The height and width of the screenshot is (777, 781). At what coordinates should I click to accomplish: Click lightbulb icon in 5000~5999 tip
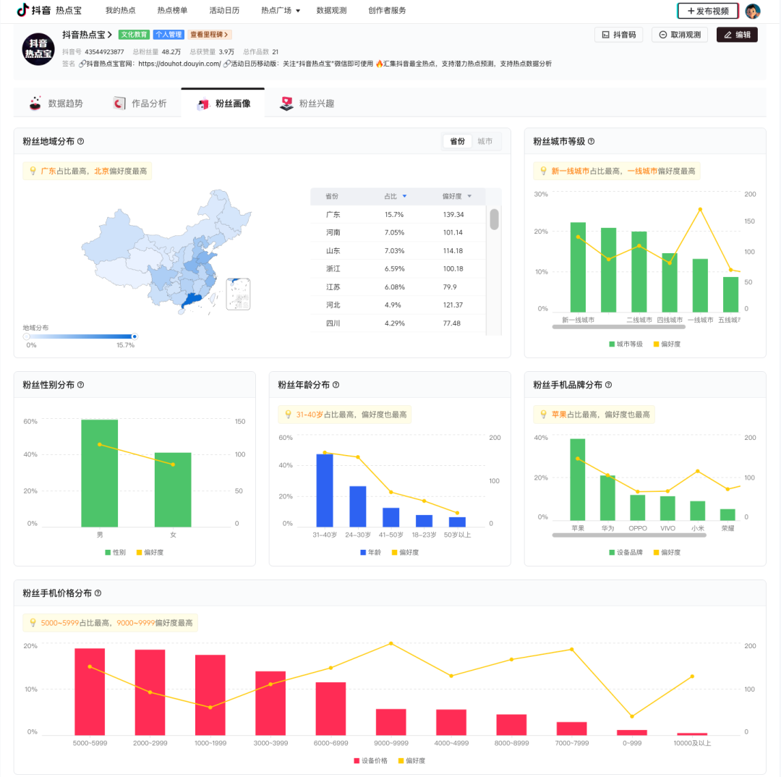33,622
